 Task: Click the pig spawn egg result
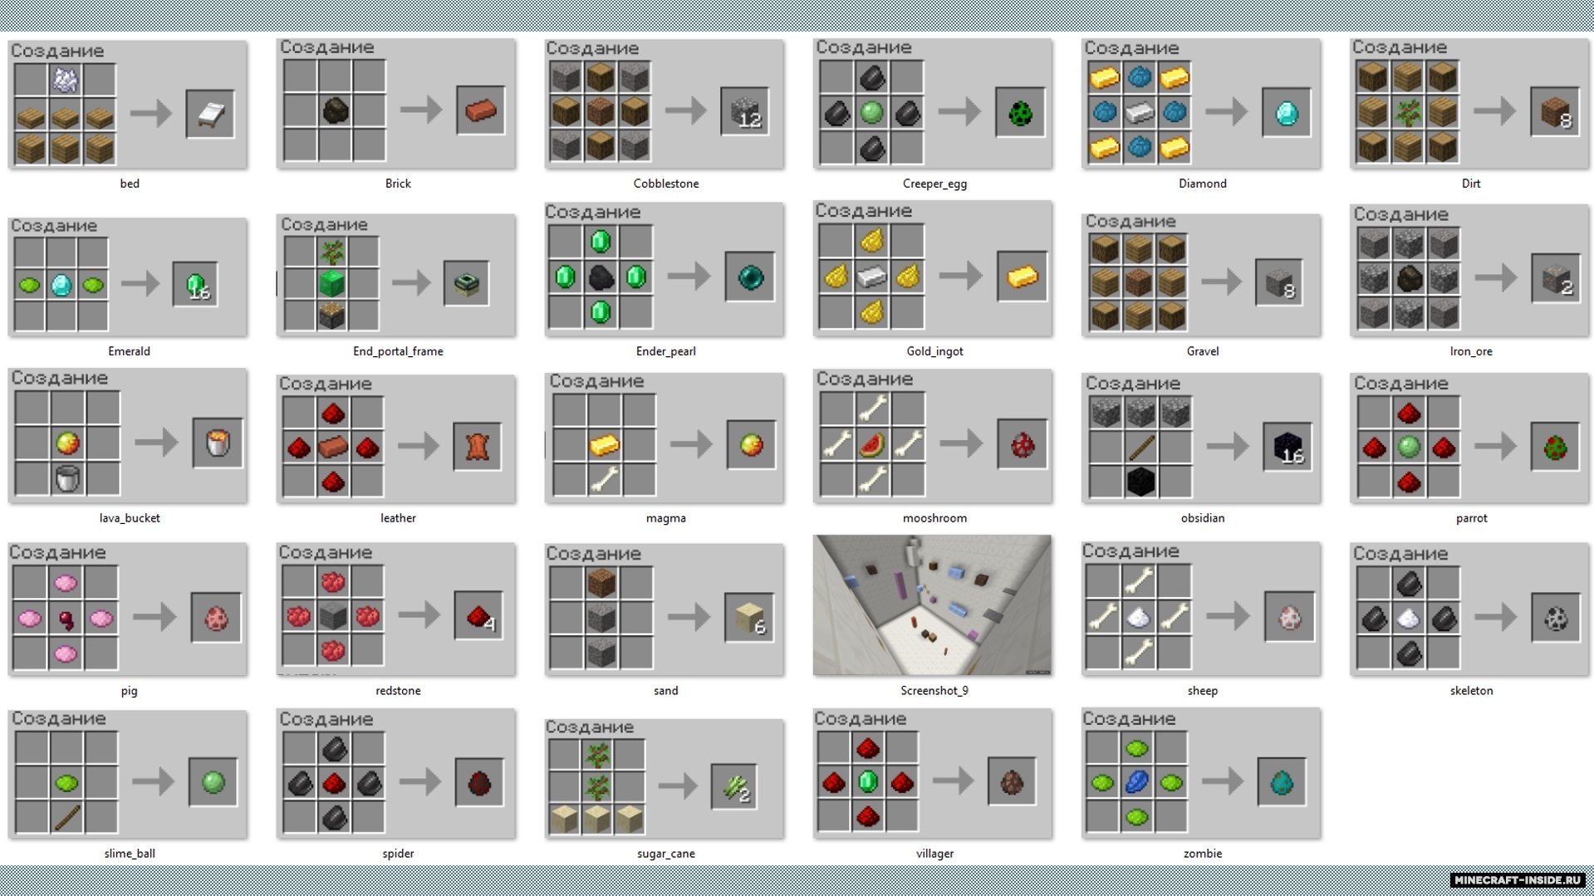216,617
